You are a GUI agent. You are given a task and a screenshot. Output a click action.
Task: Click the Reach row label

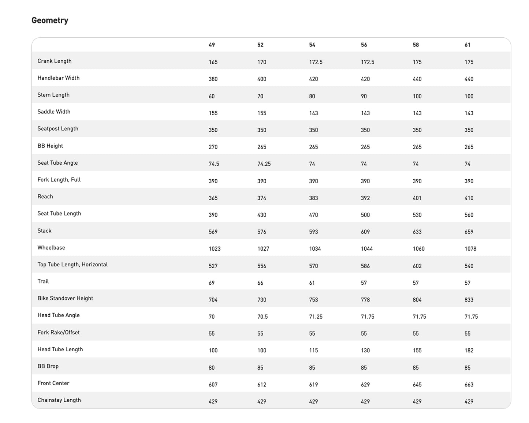pyautogui.click(x=45, y=196)
